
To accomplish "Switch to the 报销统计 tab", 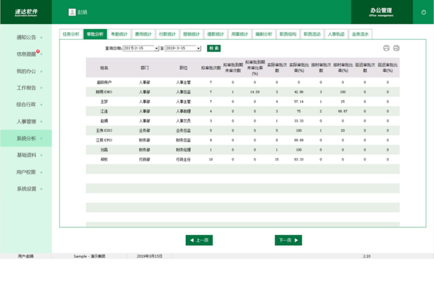I will click(x=192, y=34).
